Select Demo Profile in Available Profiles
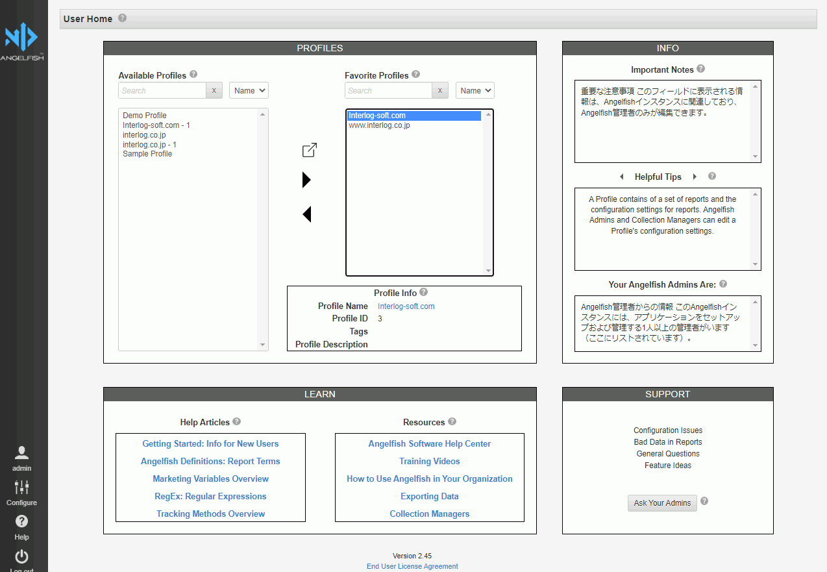This screenshot has height=572, width=827. click(x=145, y=116)
